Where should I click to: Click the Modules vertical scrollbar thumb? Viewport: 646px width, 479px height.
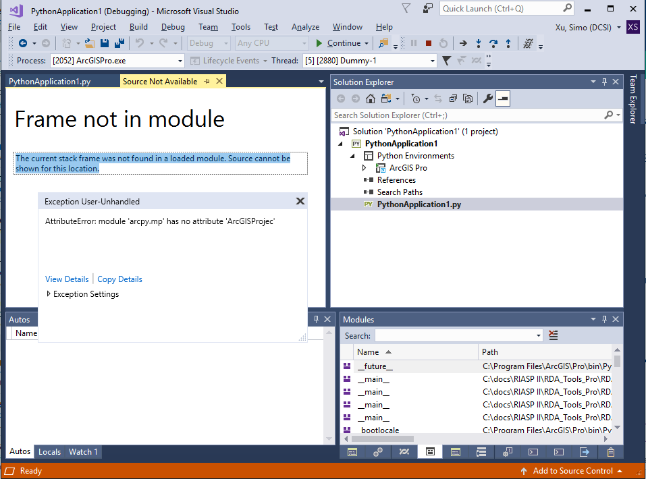coord(617,361)
